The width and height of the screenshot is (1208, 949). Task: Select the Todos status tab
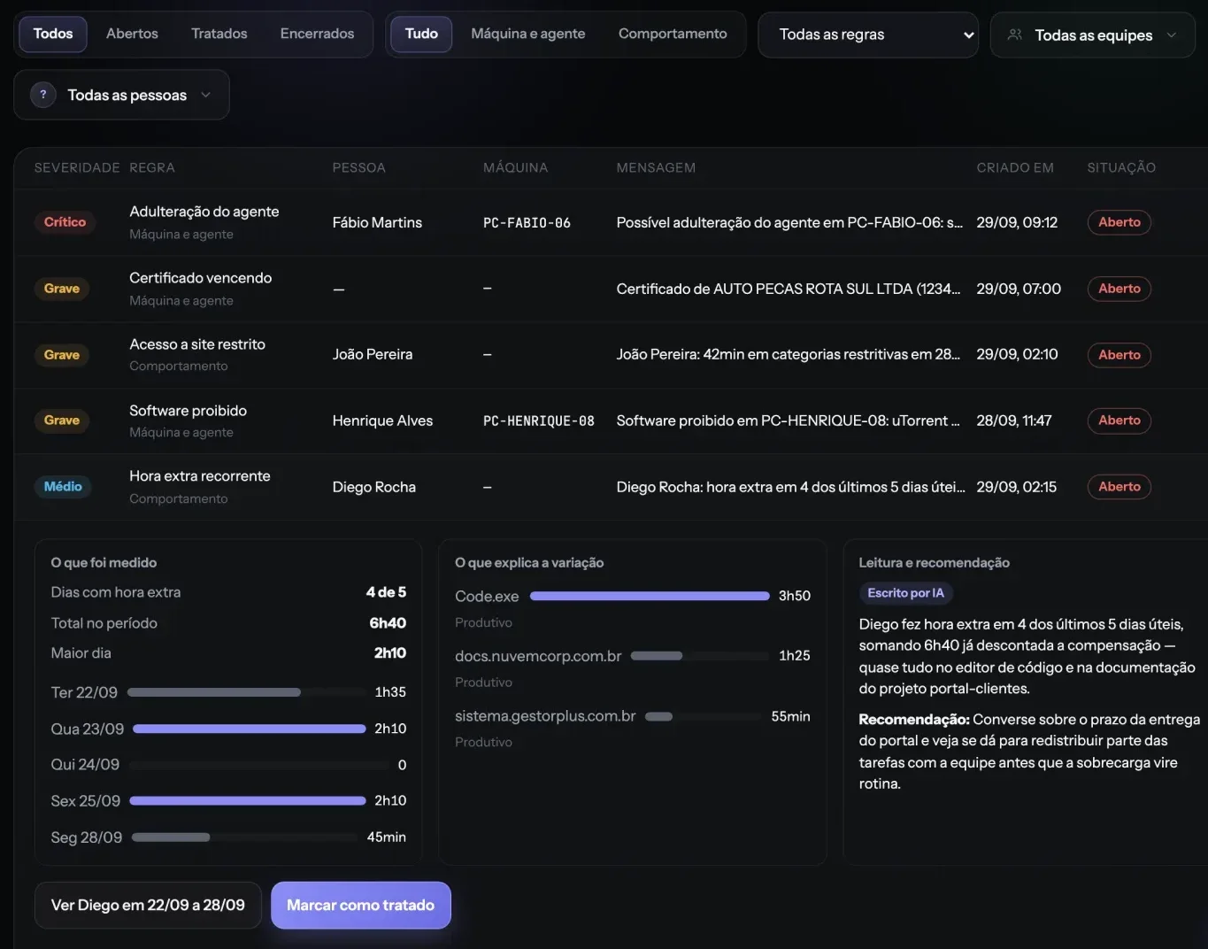53,34
